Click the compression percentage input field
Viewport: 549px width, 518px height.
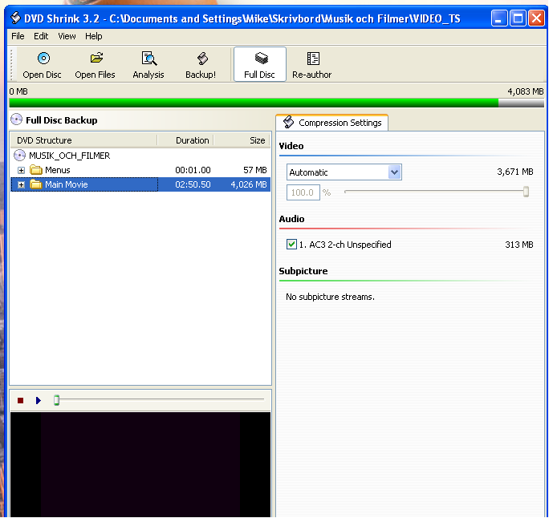pos(303,192)
